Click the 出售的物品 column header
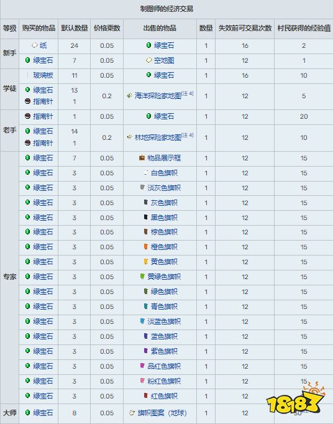333x424 pixels. 160,28
